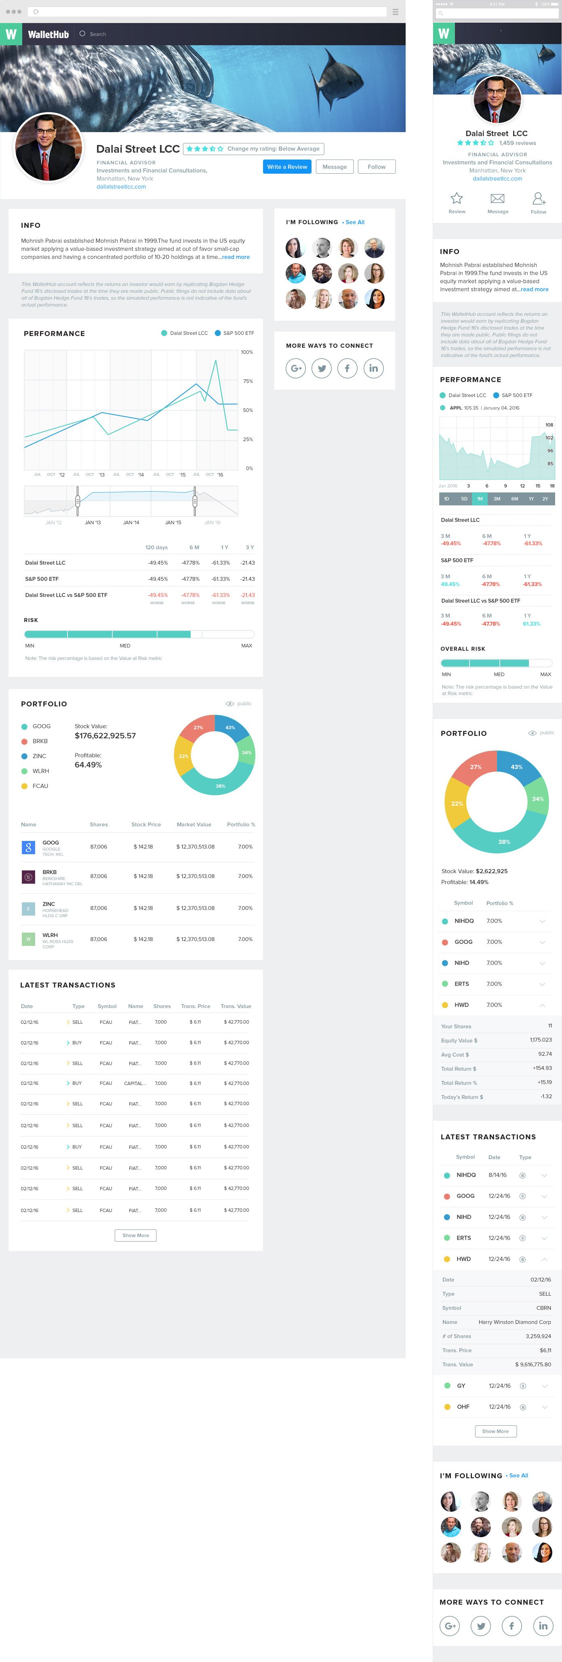Select the 3M range tab on mobile chart
The width and height of the screenshot is (562, 1662).
[497, 499]
